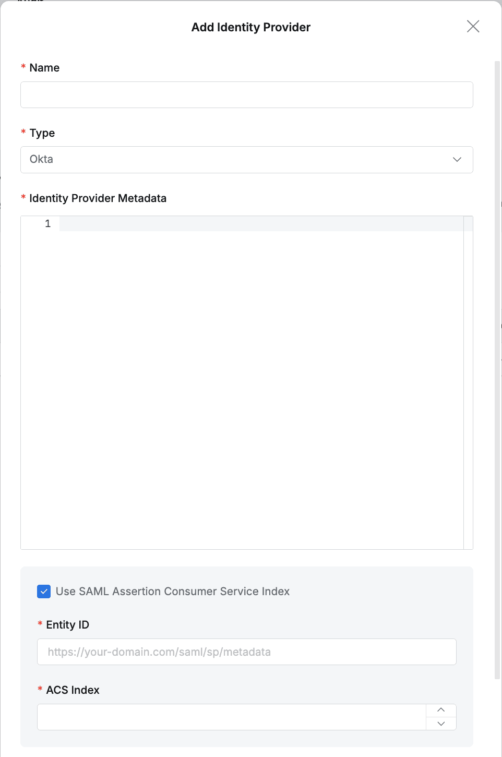502x757 pixels.
Task: Increase ACS Index with the up arrow
Action: click(441, 710)
